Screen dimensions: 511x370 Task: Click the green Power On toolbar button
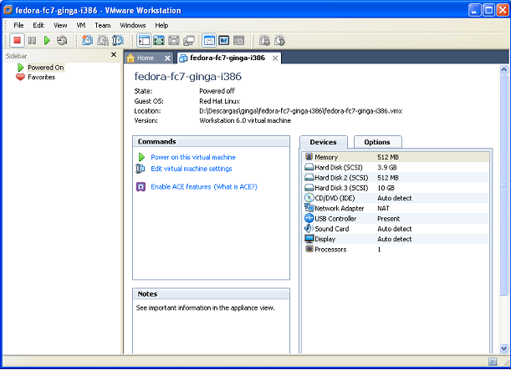[47, 41]
